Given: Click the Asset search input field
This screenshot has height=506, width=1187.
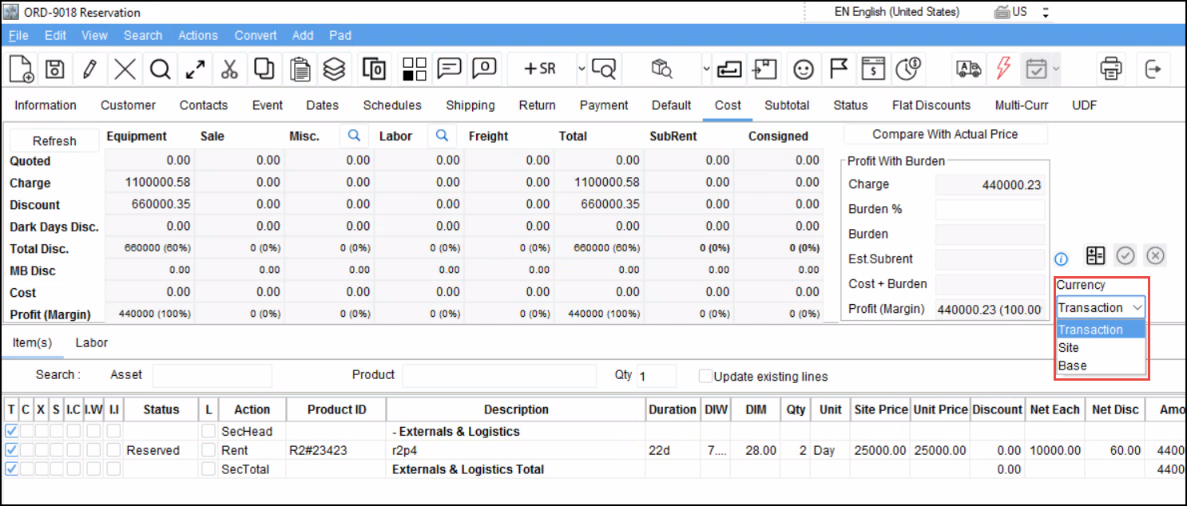Looking at the screenshot, I should [212, 375].
